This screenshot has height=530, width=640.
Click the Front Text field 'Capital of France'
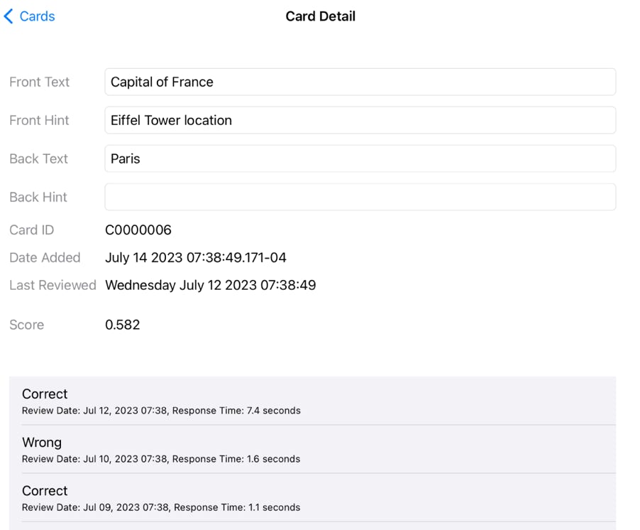360,82
